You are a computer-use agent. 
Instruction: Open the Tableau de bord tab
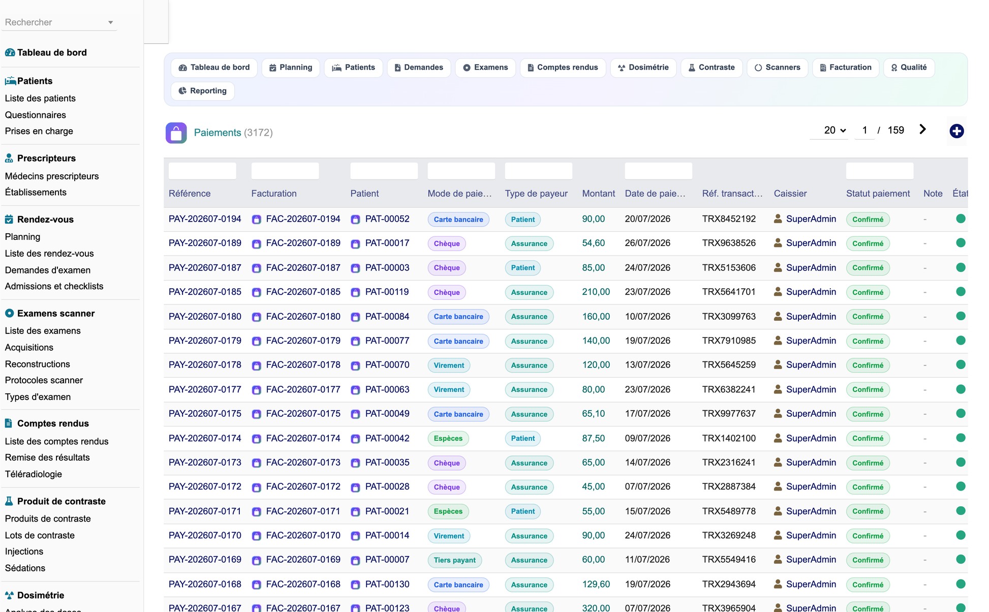(x=214, y=68)
